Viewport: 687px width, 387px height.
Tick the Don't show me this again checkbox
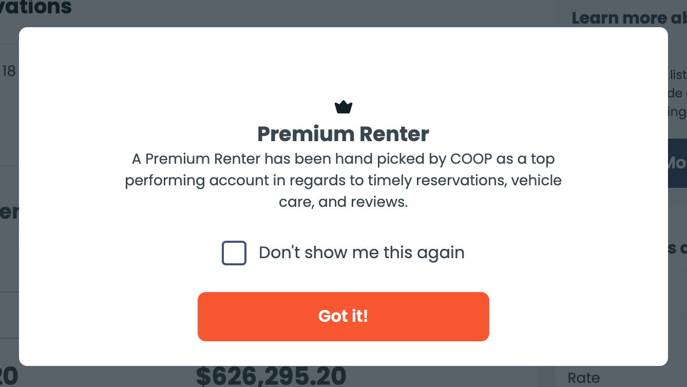(x=234, y=253)
